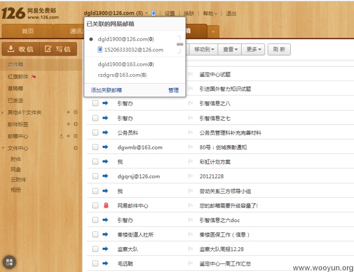354x272 pixels.
Task: Open the 更多 dropdown
Action: click(253, 49)
